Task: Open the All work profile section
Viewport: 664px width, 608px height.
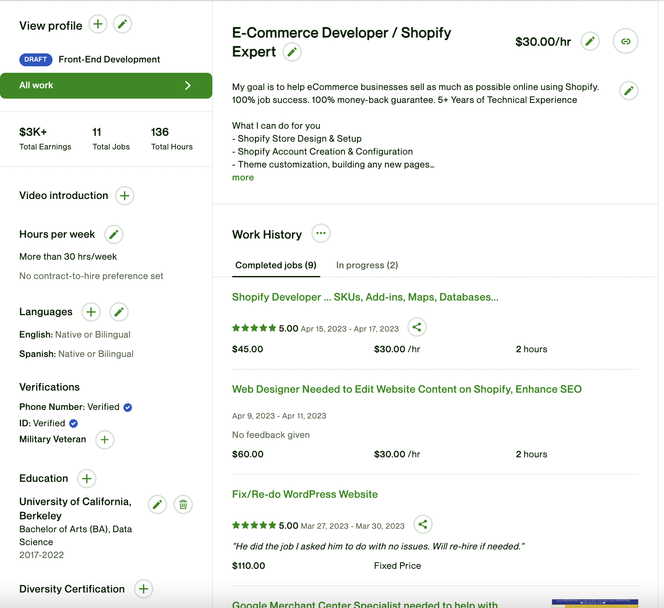Action: pos(106,86)
